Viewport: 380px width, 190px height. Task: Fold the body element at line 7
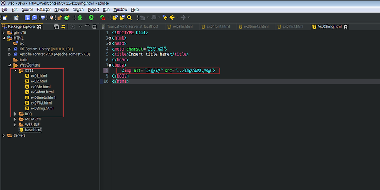110,65
